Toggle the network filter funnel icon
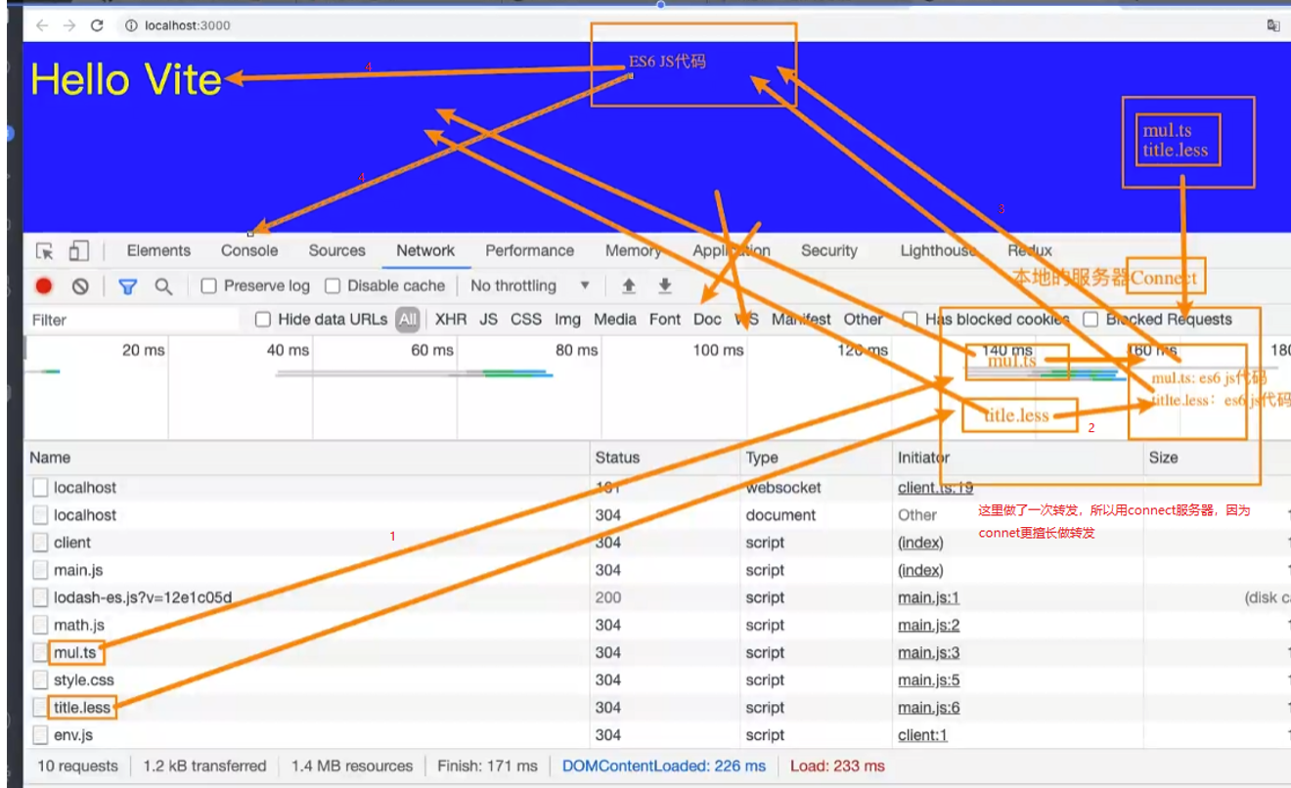This screenshot has width=1291, height=788. point(127,286)
